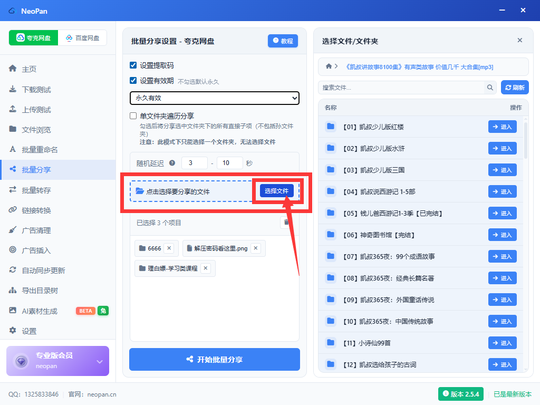Enter folder 【09】凯叔365夜:外国童话传说
The height and width of the screenshot is (405, 540).
(503, 300)
